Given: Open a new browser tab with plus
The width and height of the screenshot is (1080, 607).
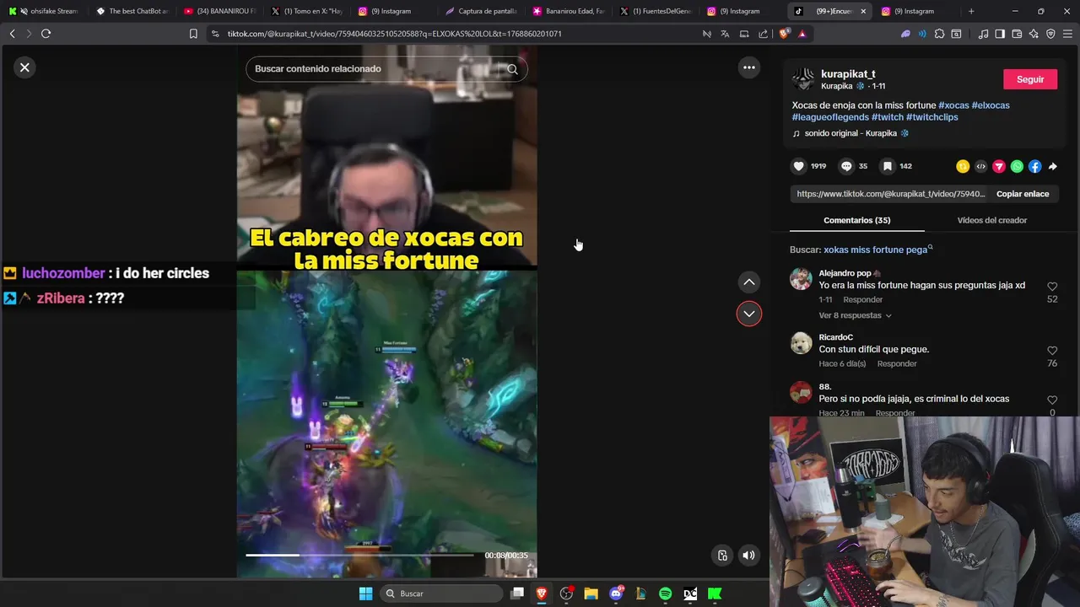Looking at the screenshot, I should (971, 11).
